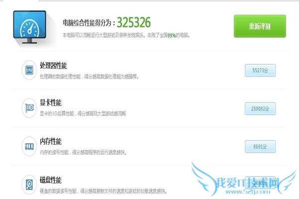
Task: Open the 8691分 memory score button
Action: coord(260,146)
